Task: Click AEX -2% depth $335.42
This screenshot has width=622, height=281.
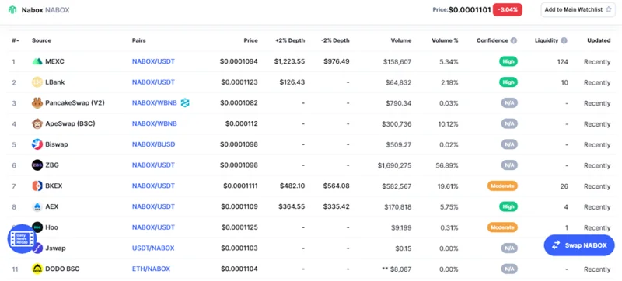Action: [x=337, y=206]
